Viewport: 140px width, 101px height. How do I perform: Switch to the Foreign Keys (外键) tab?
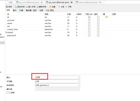coord(21,10)
